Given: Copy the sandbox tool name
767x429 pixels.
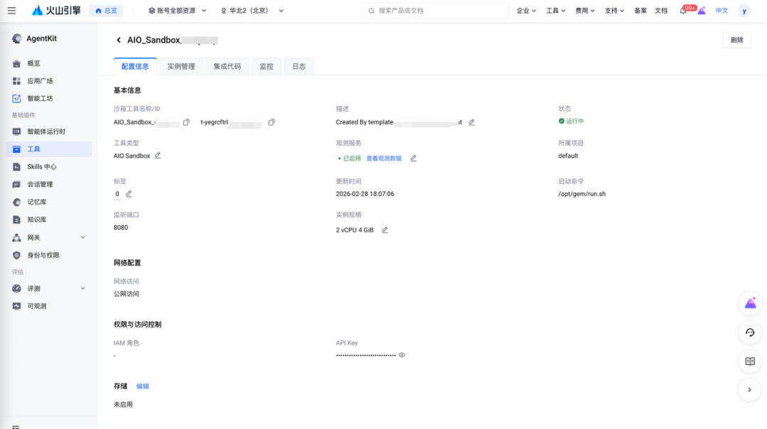Looking at the screenshot, I should pyautogui.click(x=186, y=122).
